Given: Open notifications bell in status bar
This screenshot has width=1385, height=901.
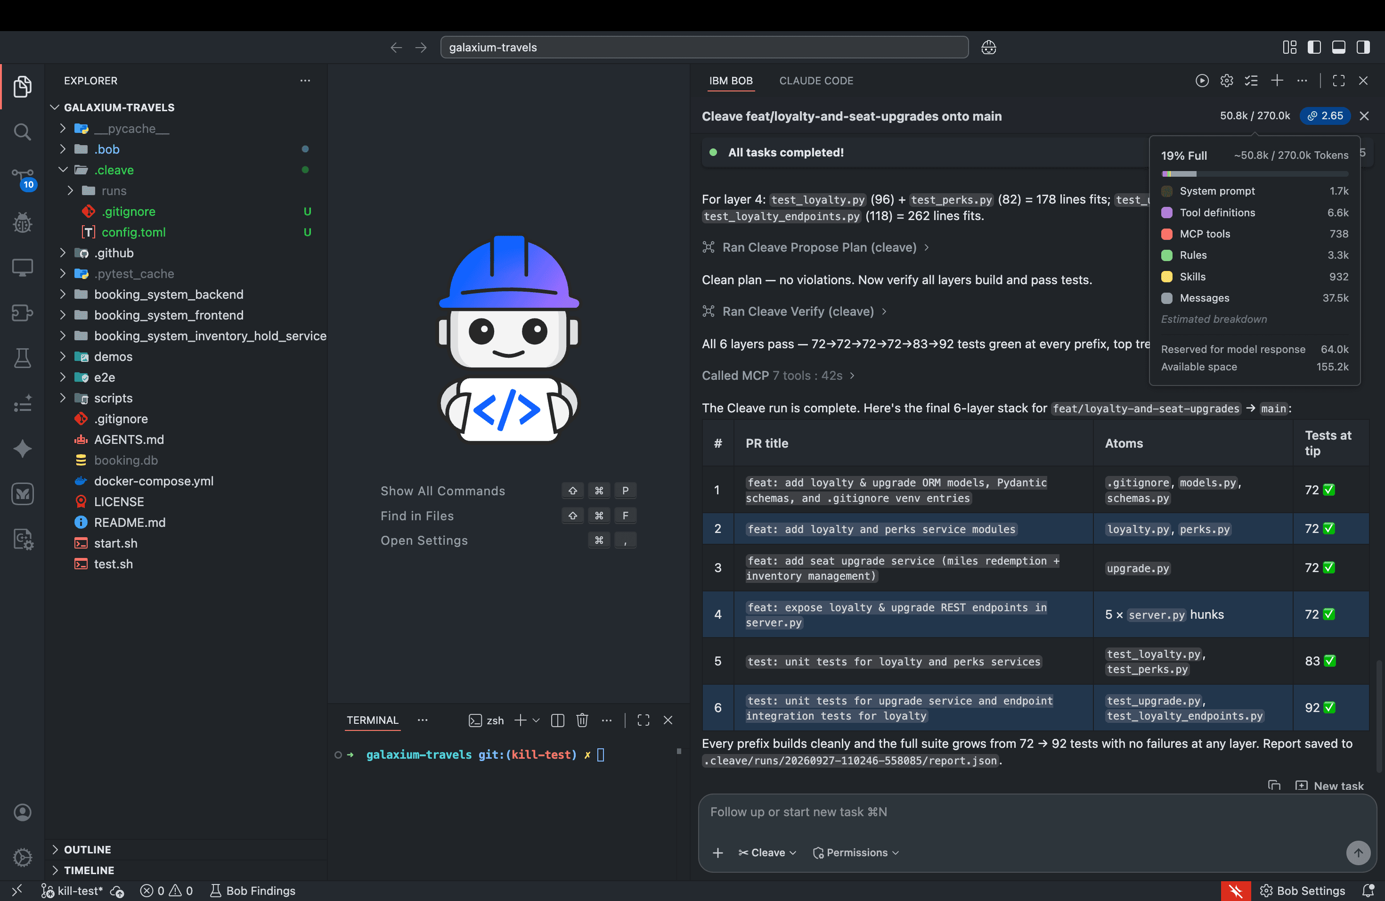Looking at the screenshot, I should (x=1368, y=891).
